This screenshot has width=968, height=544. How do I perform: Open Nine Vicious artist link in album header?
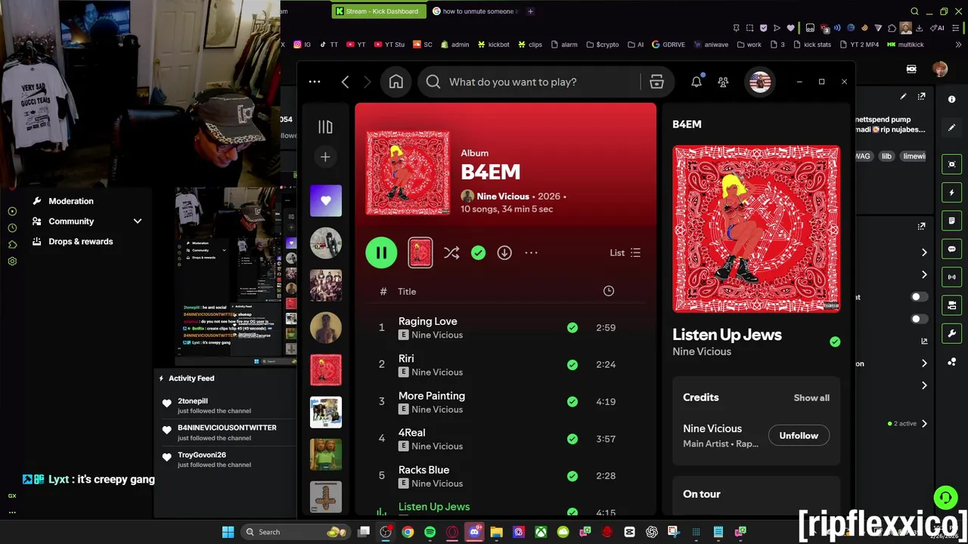503,196
